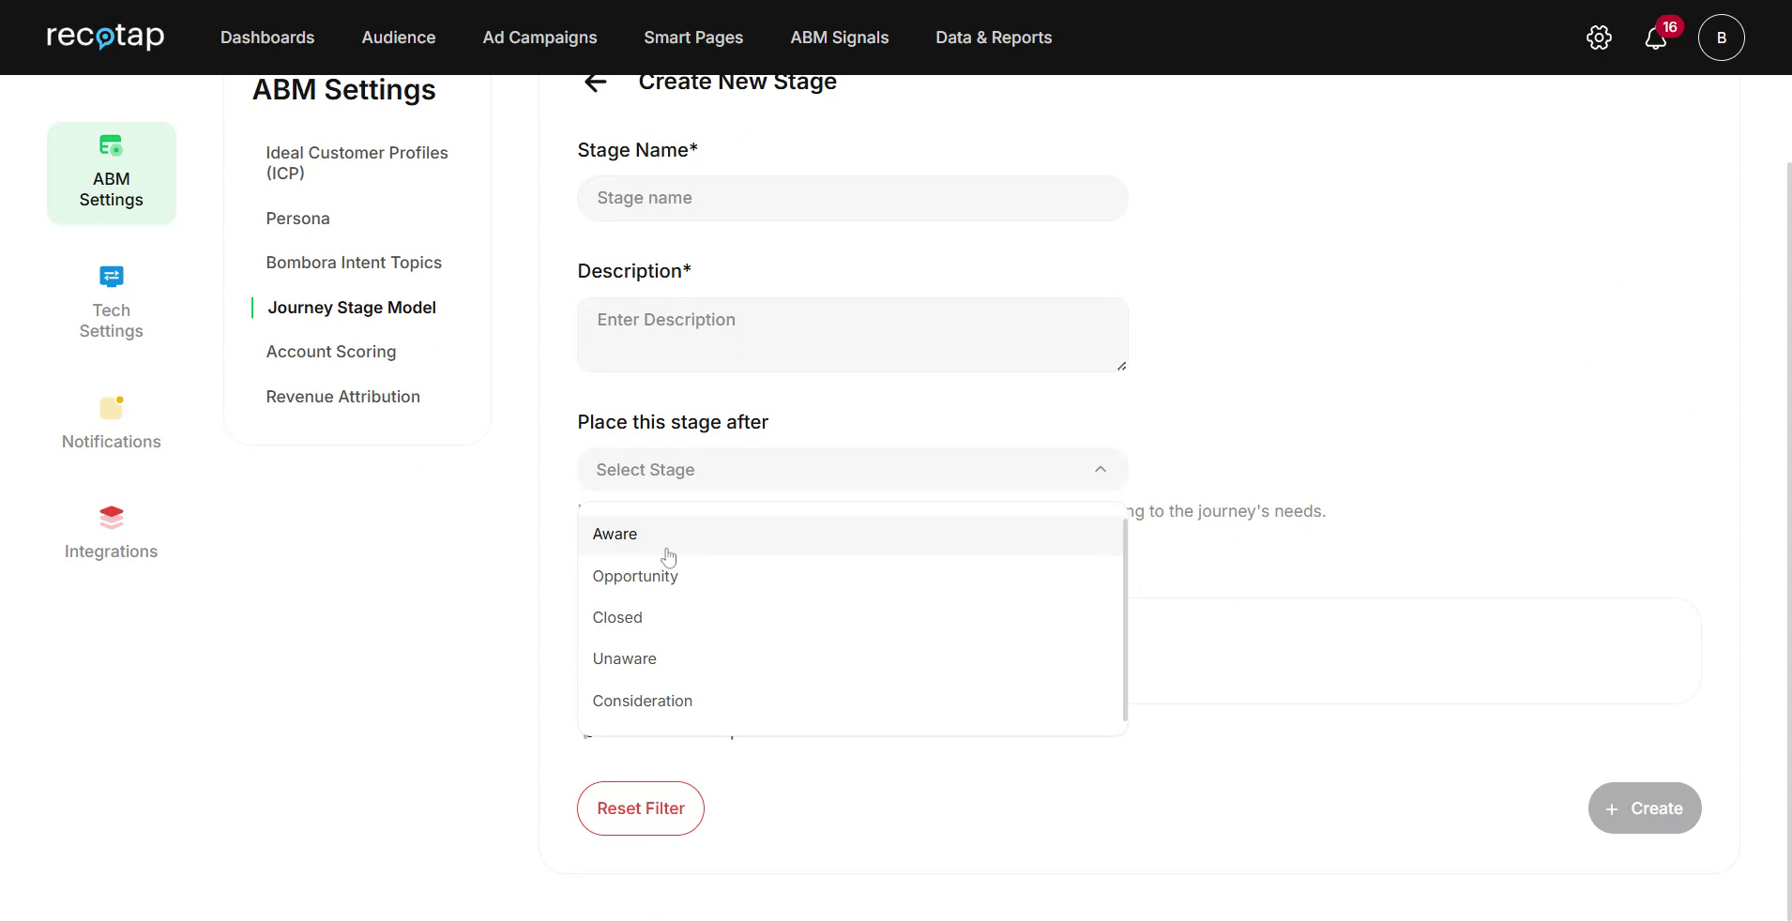Select Opportunity from the stage dropdown

(x=635, y=575)
